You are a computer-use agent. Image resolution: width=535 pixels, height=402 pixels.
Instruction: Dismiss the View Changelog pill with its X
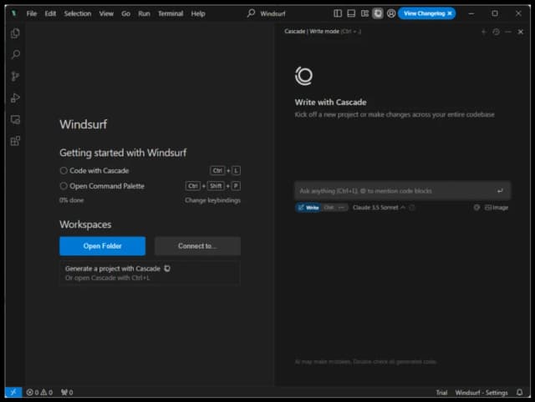(x=450, y=13)
